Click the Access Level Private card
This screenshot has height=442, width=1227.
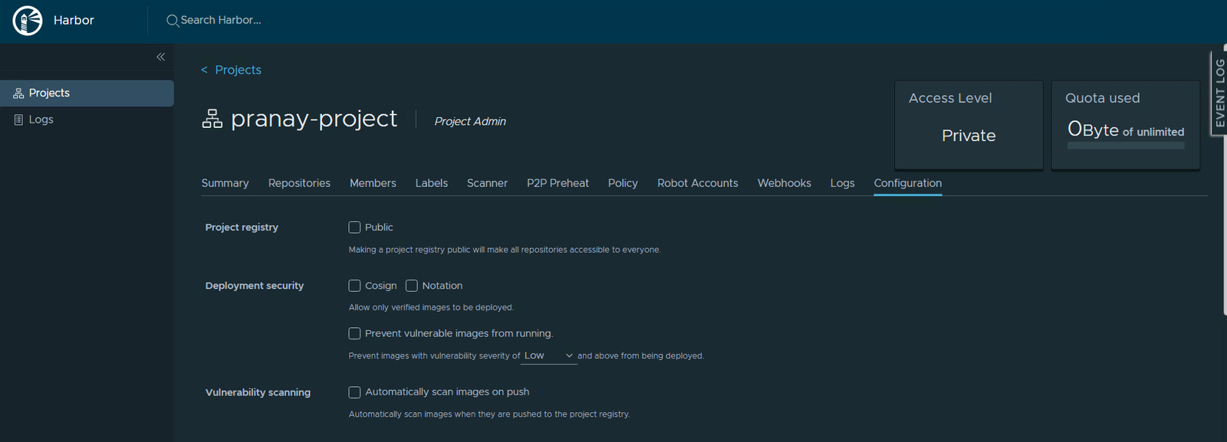point(969,125)
